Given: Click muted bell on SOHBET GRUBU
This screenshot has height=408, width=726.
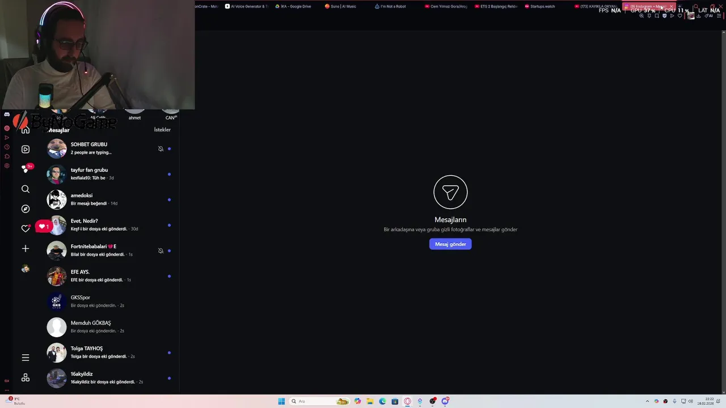Looking at the screenshot, I should [161, 148].
